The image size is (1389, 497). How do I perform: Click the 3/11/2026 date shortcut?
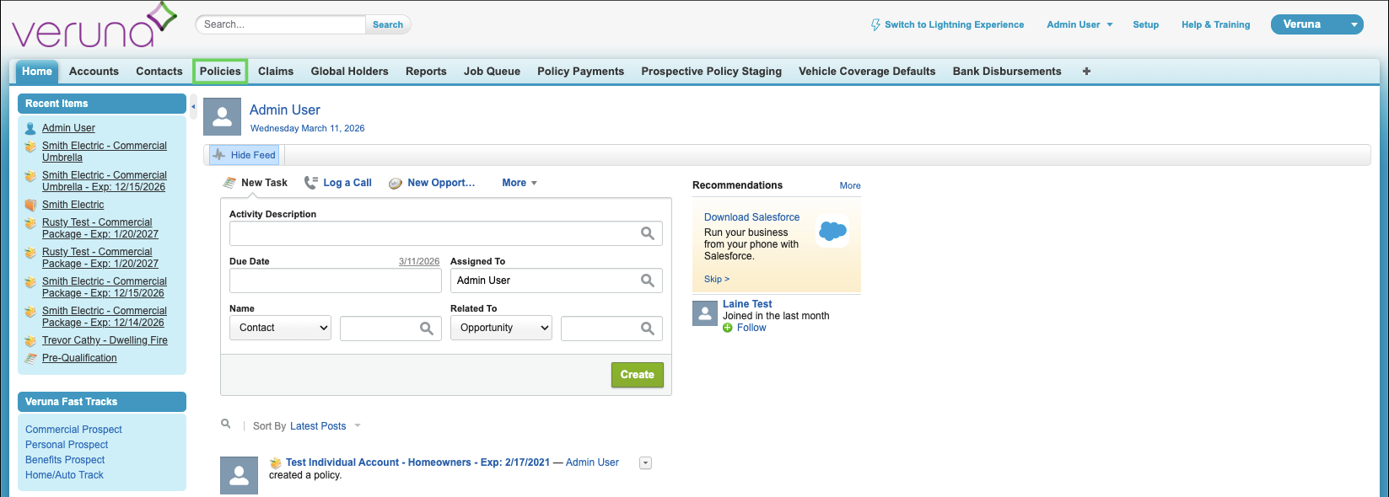coord(419,262)
